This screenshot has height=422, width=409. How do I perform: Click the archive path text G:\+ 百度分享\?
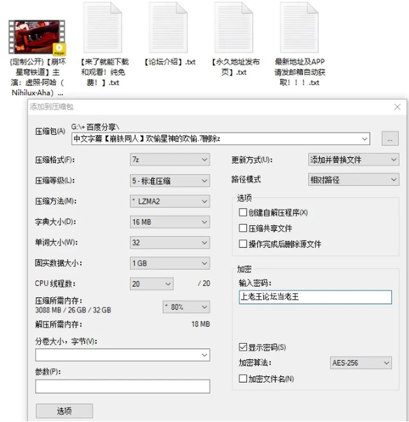click(95, 127)
